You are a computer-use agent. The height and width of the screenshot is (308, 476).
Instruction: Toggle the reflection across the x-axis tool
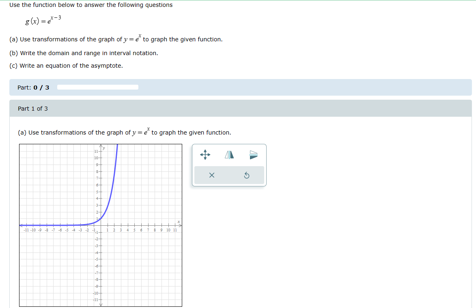[x=253, y=154]
